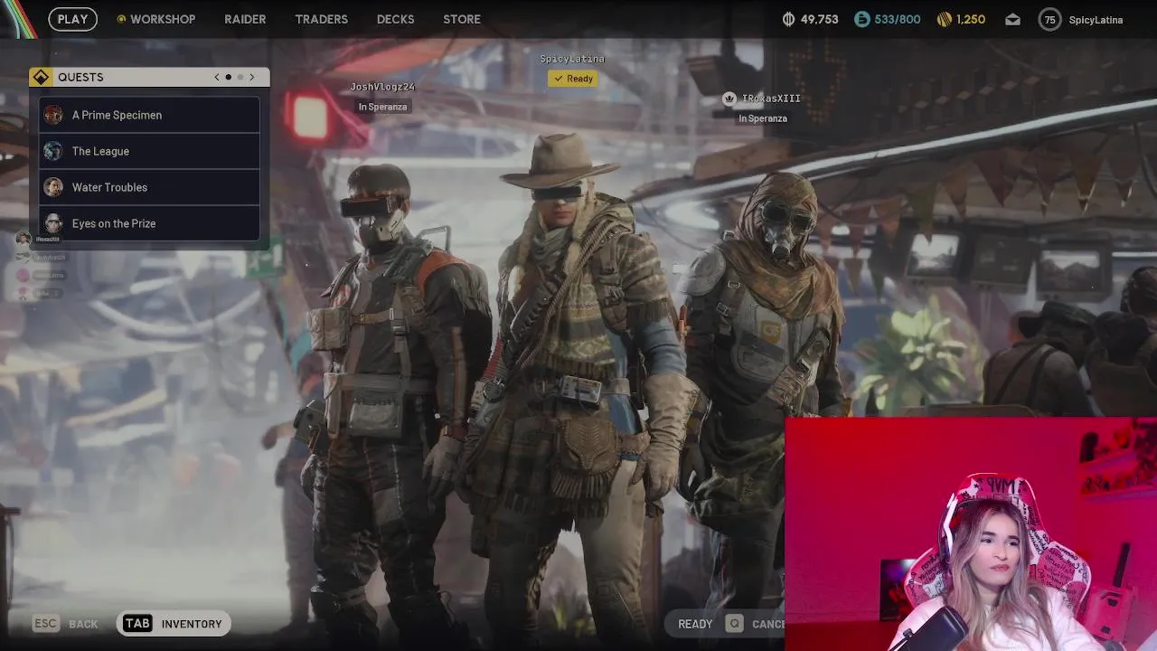Image resolution: width=1157 pixels, height=651 pixels.
Task: Click the blue stash capacity icon
Action: coord(861,19)
